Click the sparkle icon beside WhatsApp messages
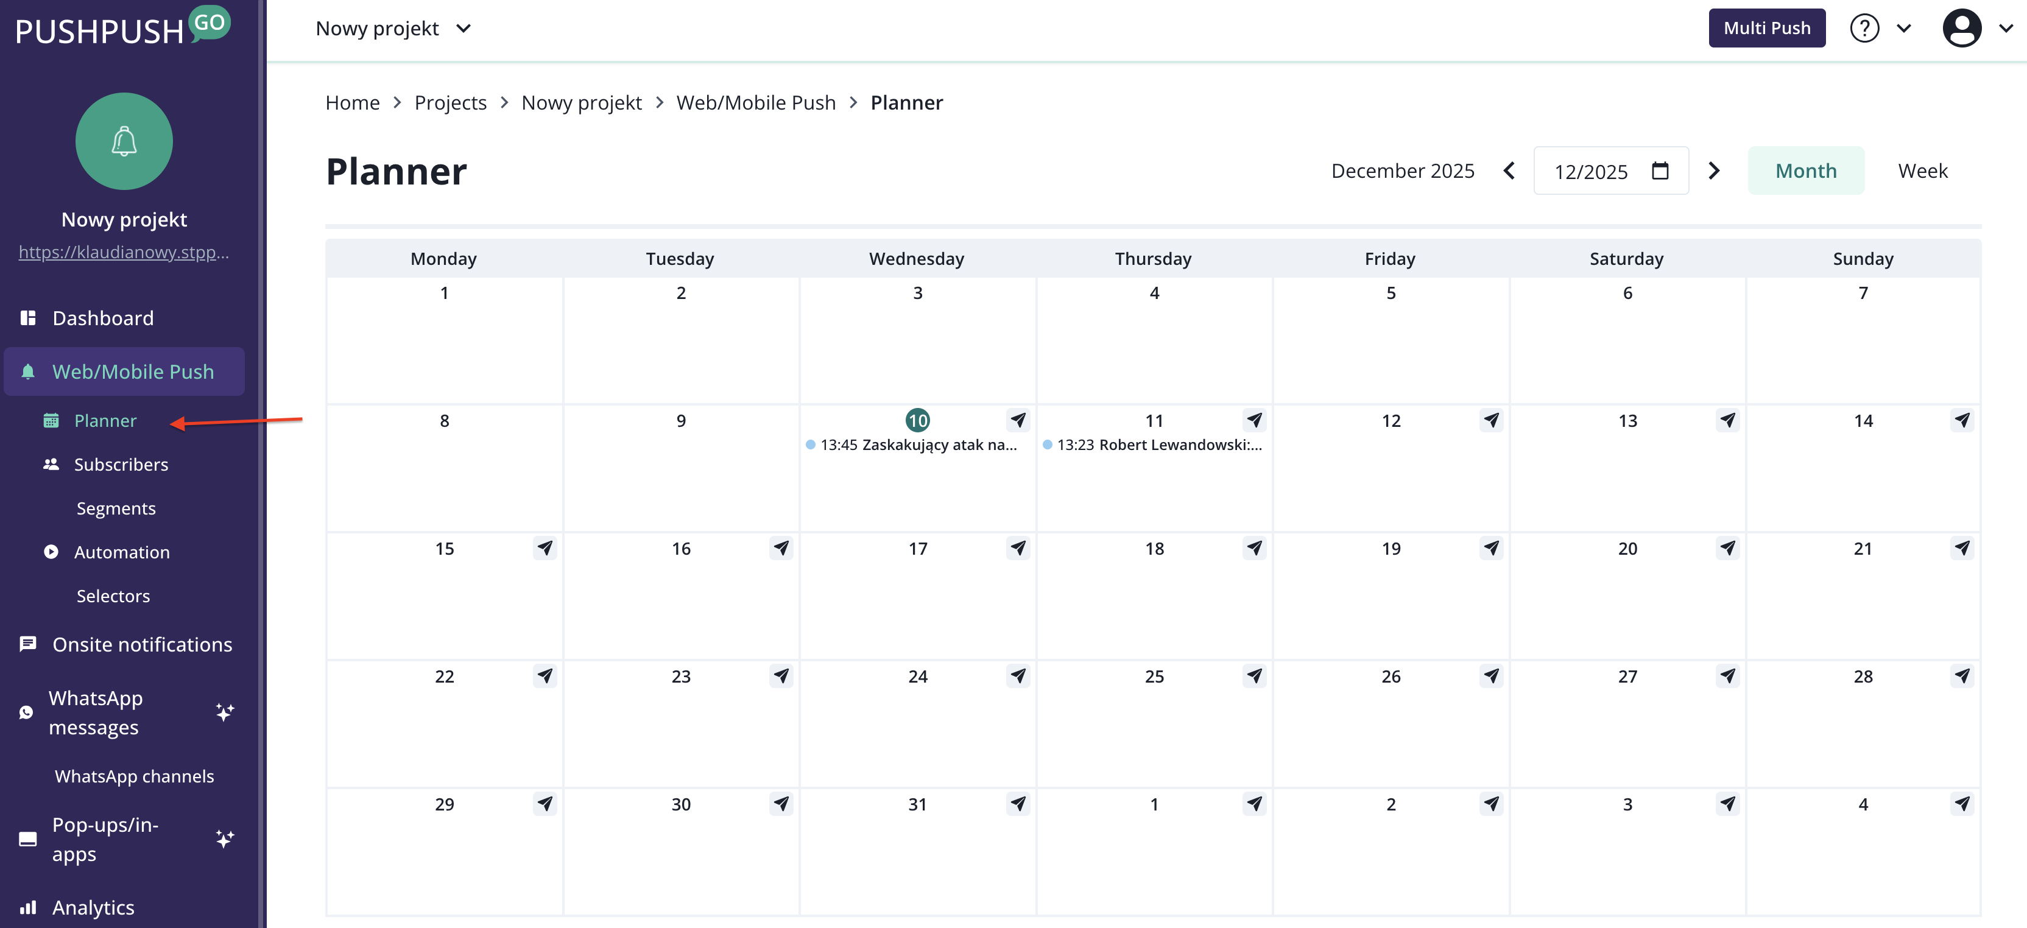The image size is (2027, 928). pos(225,712)
